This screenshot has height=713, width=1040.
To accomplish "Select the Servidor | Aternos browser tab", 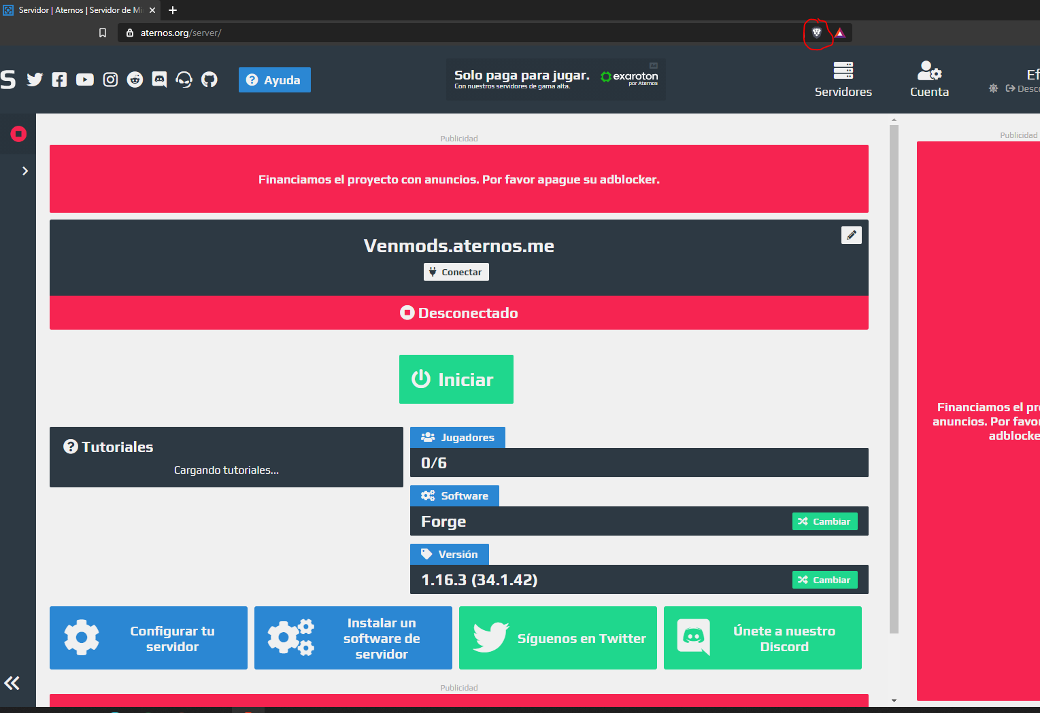I will click(80, 10).
